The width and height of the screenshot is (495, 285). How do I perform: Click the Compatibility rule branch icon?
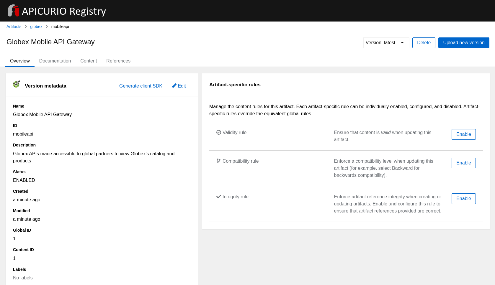point(219,161)
